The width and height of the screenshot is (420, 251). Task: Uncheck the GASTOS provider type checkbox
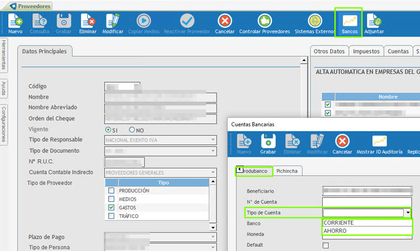tap(111, 208)
